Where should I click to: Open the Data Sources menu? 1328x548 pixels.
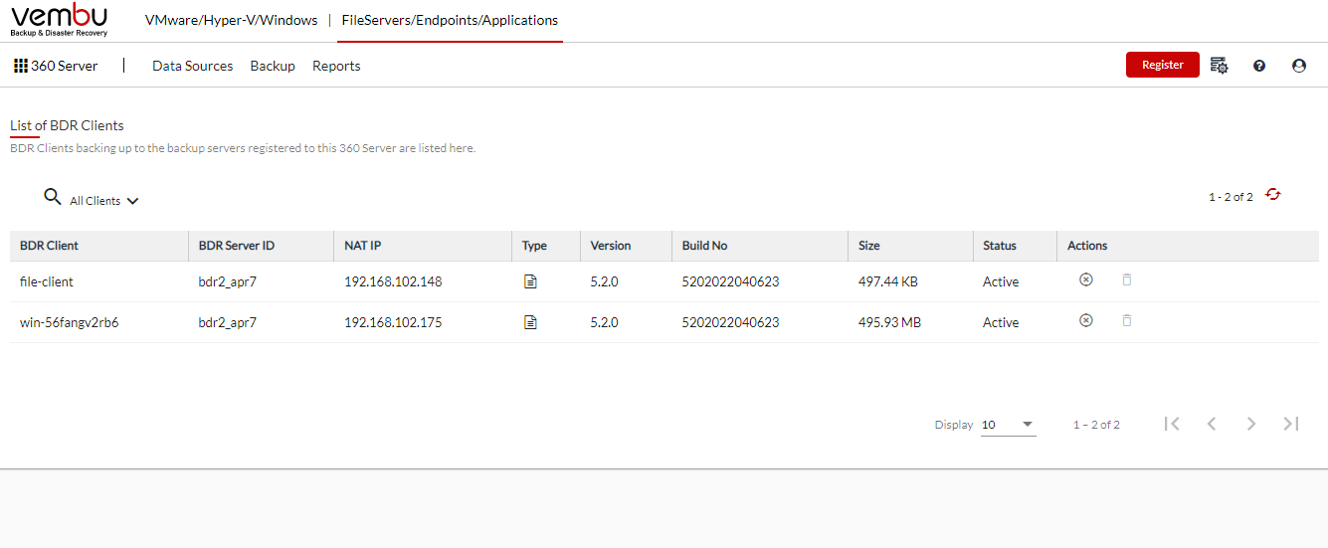[x=193, y=66]
